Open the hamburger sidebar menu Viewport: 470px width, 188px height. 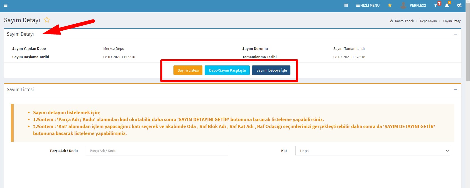click(6, 5)
